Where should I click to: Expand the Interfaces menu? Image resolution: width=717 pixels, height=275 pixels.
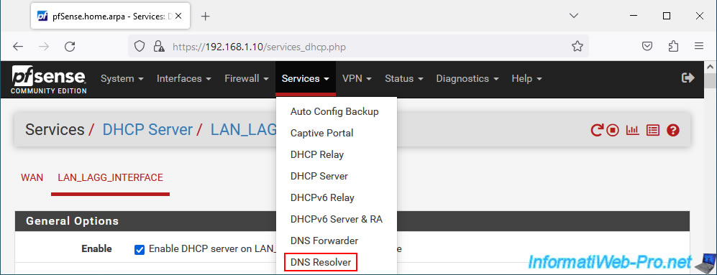pos(184,78)
